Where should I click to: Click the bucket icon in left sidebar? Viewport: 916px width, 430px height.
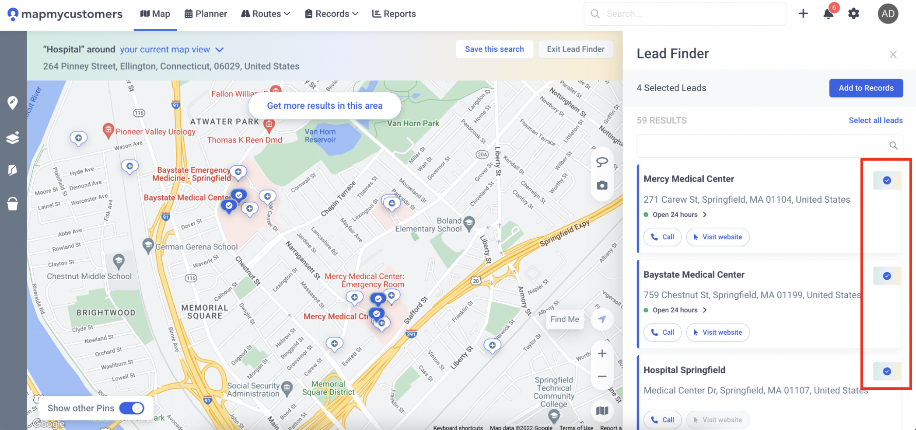point(13,204)
